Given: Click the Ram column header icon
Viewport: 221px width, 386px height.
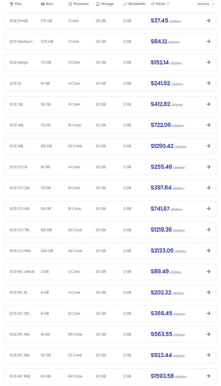Looking at the screenshot, I should point(43,4).
